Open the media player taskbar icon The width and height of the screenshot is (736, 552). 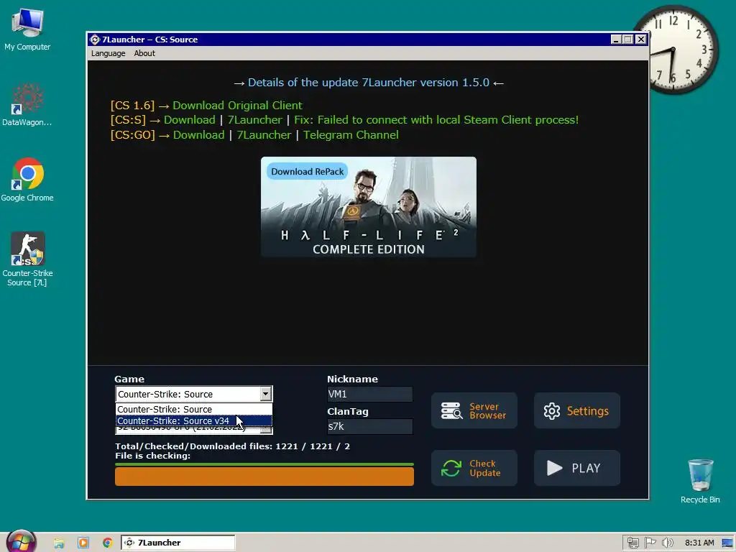[83, 543]
